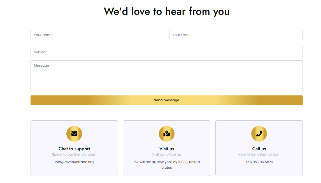321x183 pixels.
Task: Click the phone handset icon above Call us
Action: click(259, 134)
